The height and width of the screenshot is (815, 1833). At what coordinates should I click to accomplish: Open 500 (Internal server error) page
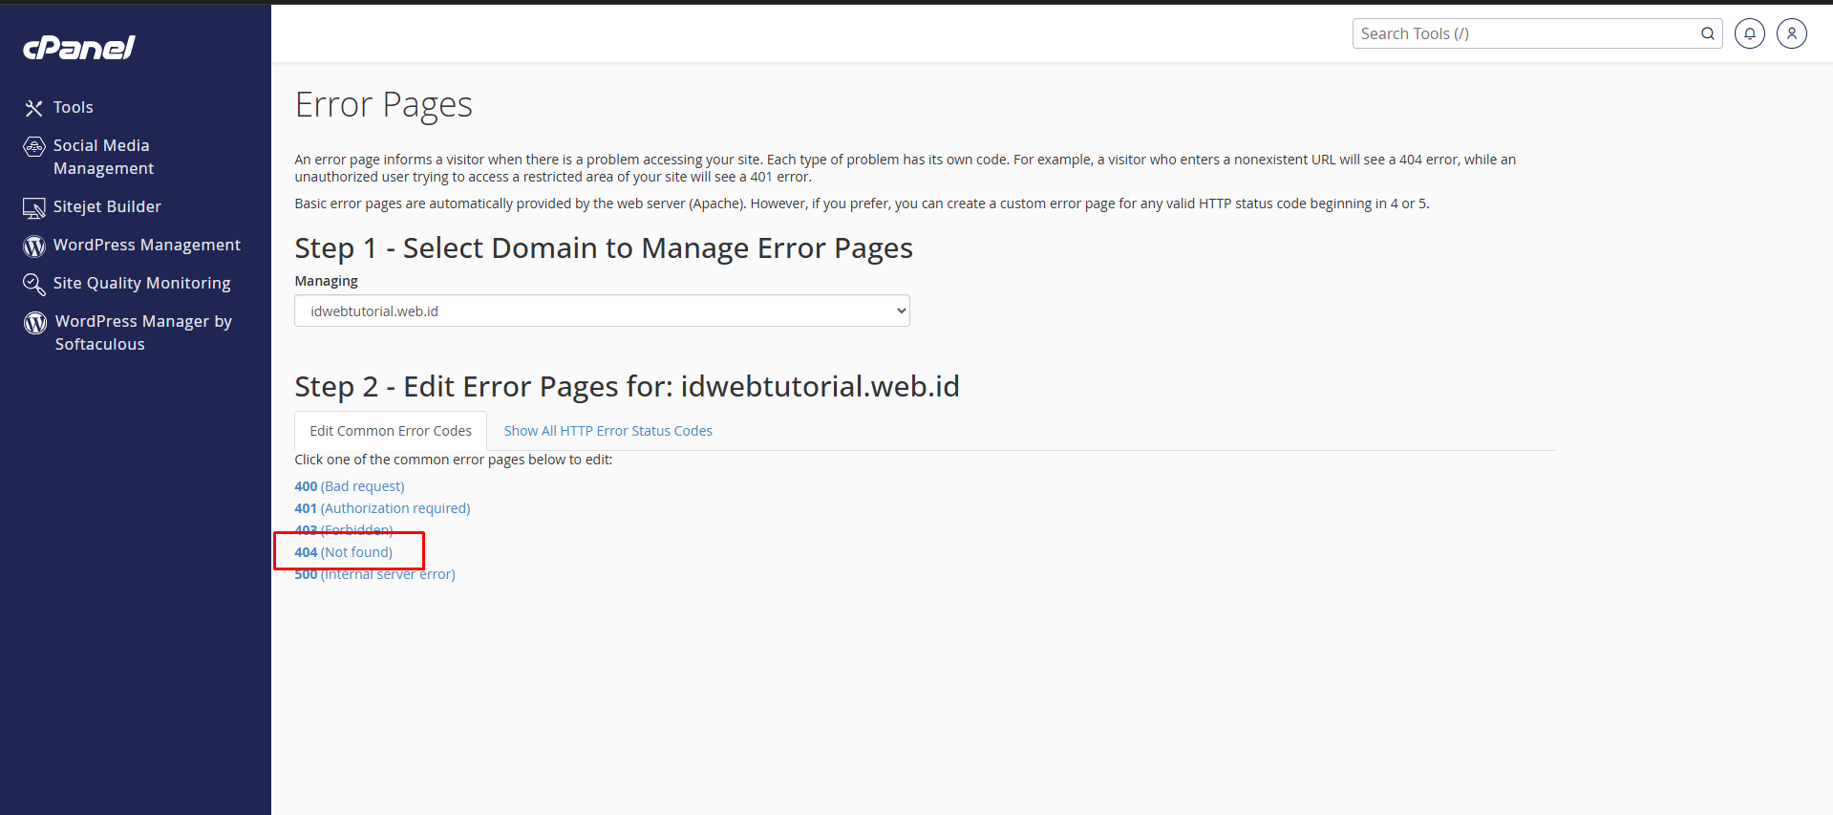374,574
